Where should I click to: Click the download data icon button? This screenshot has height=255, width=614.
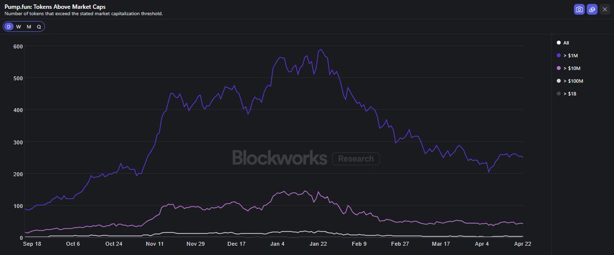592,9
